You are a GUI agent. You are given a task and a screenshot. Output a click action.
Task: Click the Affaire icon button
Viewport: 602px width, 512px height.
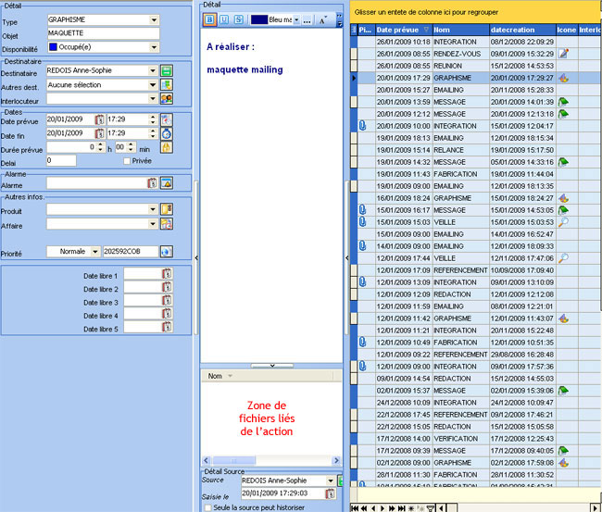(166, 224)
